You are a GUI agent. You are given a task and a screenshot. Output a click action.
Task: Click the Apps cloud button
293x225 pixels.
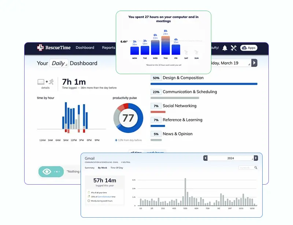point(249,48)
